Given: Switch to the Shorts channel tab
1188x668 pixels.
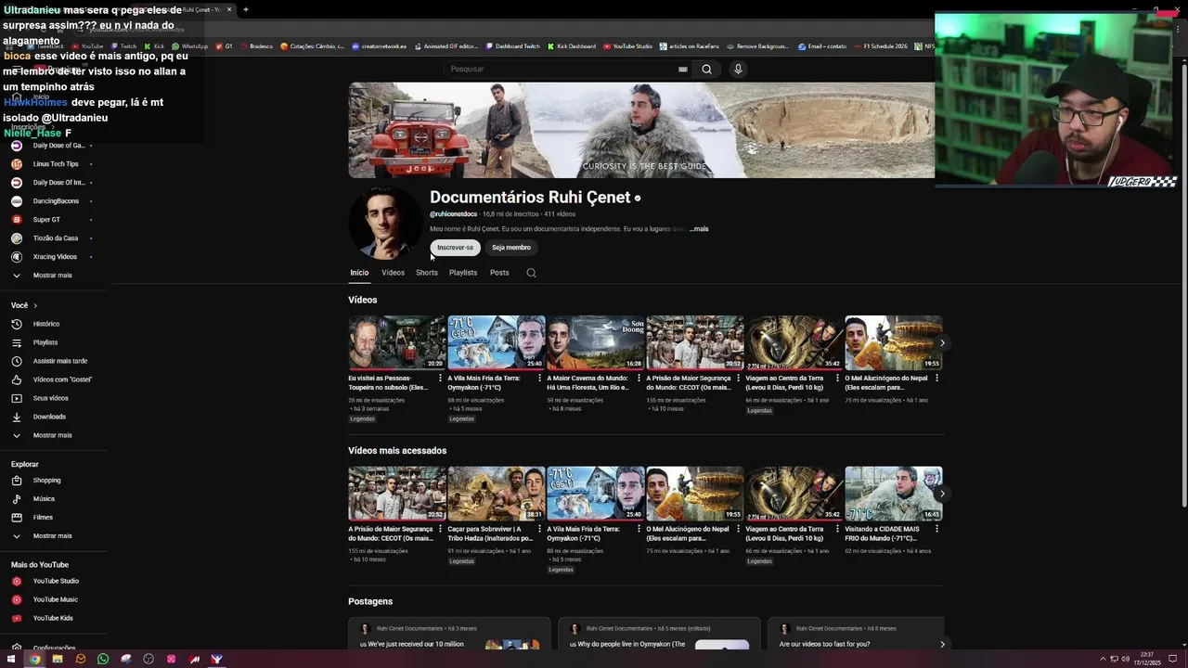Looking at the screenshot, I should click(427, 273).
